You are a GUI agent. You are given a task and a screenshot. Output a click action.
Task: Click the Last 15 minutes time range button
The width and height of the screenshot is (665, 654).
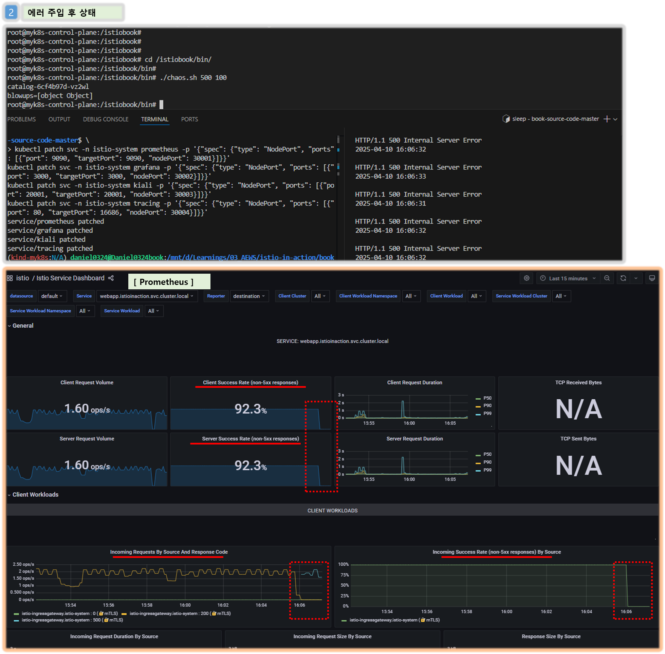point(568,278)
